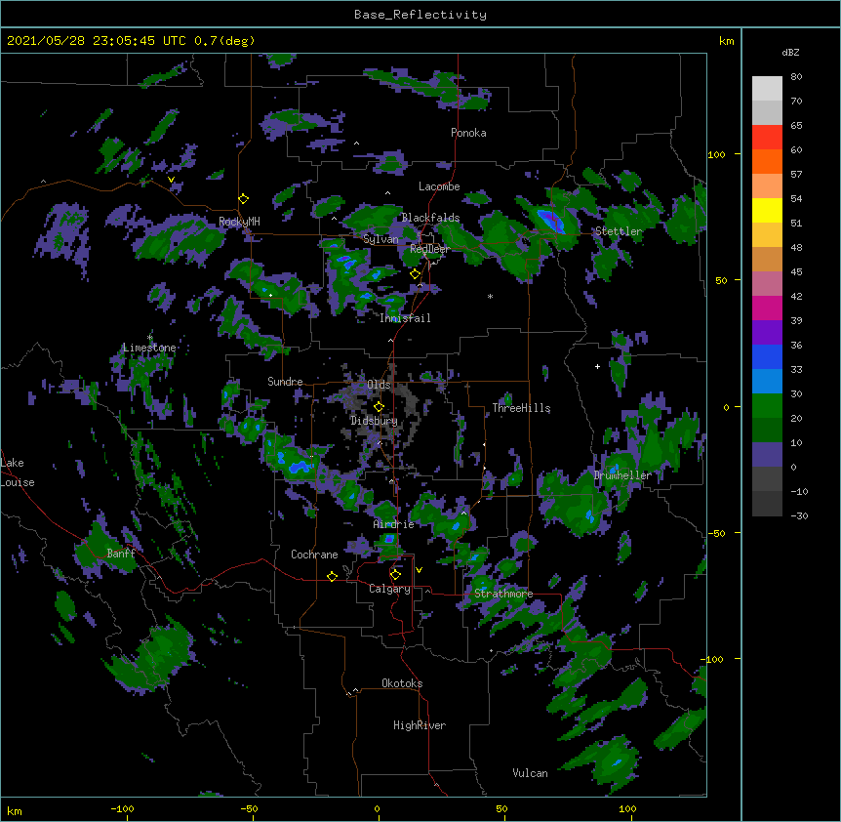
Task: Select the red 60-65 dBZ legend swatch
Action: pos(767,138)
